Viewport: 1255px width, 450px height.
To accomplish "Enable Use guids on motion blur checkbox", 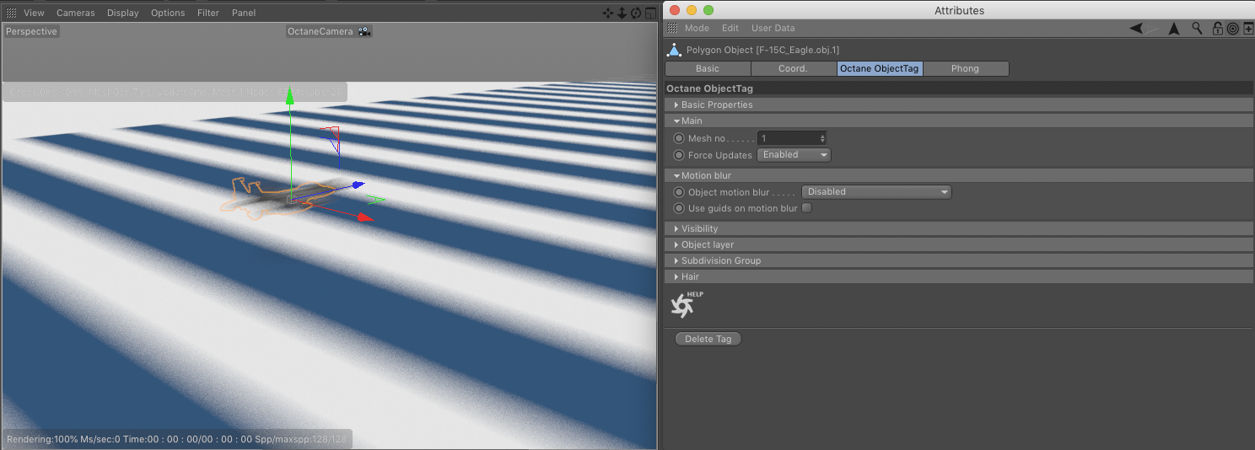I will coord(806,208).
